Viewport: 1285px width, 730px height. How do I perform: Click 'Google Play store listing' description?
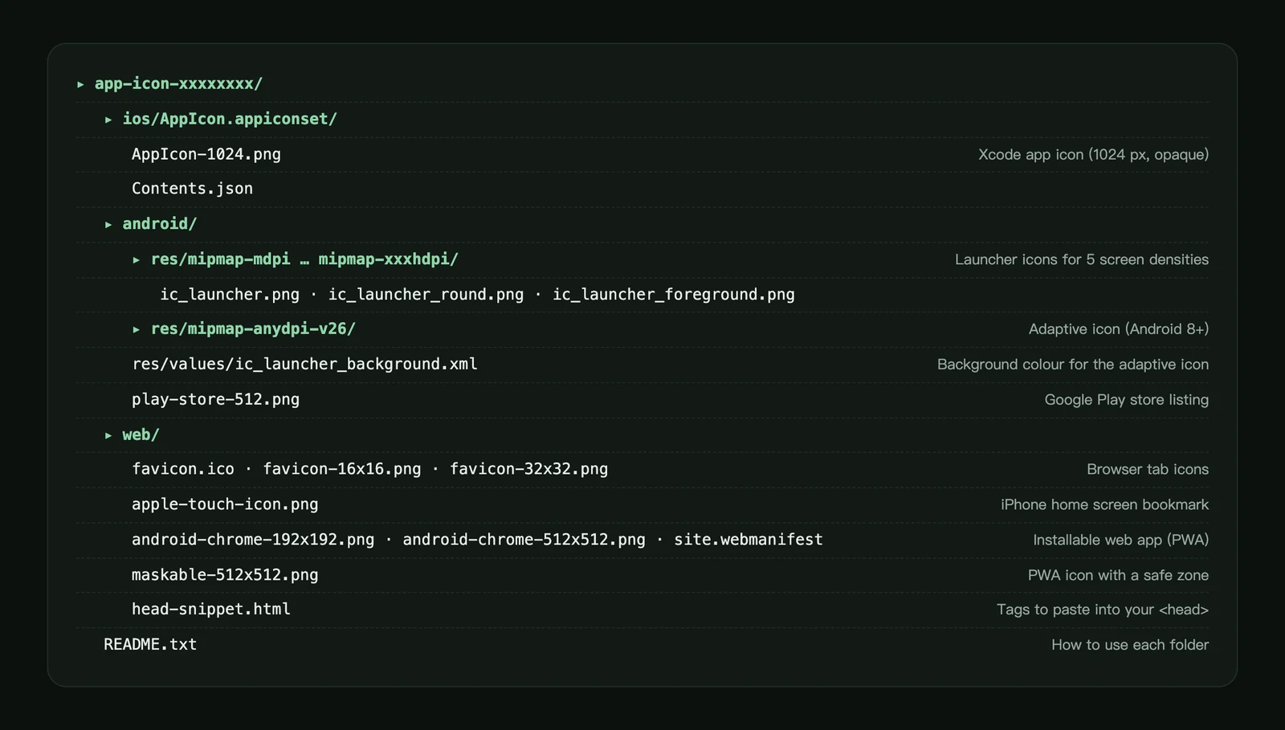tap(1127, 400)
